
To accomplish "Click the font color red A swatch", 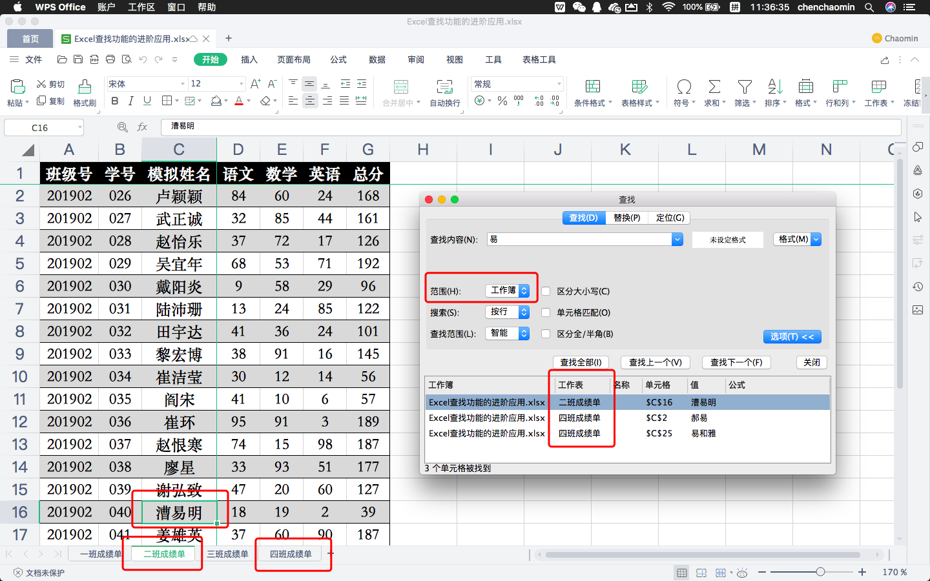I will click(238, 101).
